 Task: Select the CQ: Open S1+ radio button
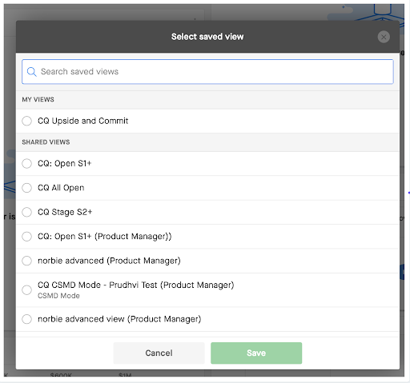point(26,163)
